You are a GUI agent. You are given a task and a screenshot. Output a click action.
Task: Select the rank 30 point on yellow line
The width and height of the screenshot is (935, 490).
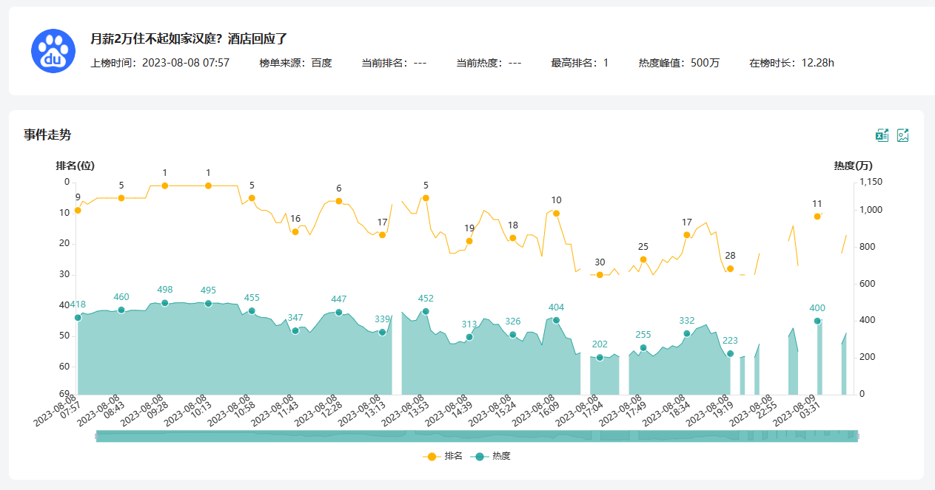(x=600, y=275)
